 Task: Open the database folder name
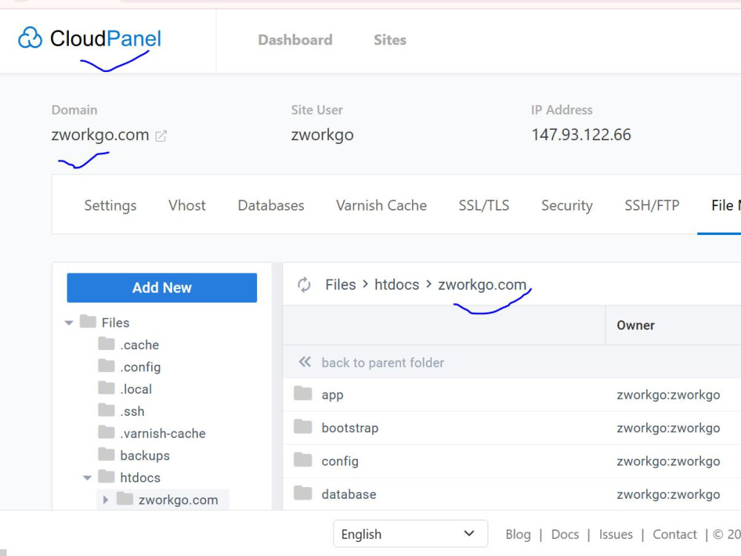(349, 494)
